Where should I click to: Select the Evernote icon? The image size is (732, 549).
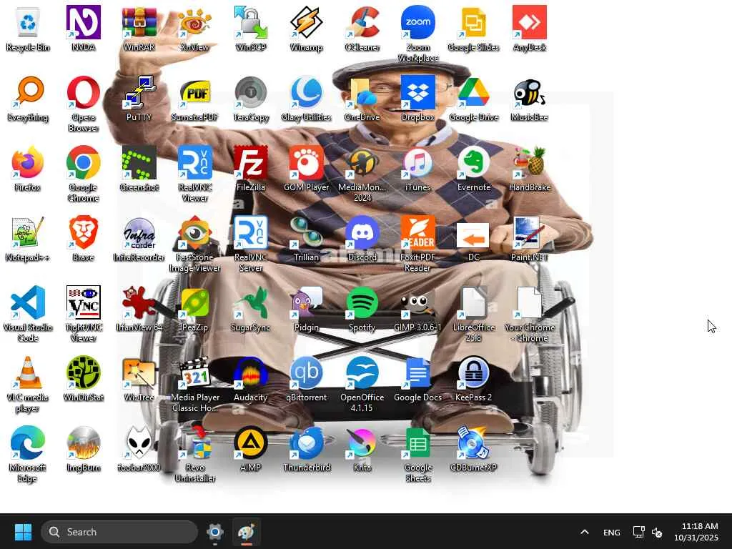point(473,169)
